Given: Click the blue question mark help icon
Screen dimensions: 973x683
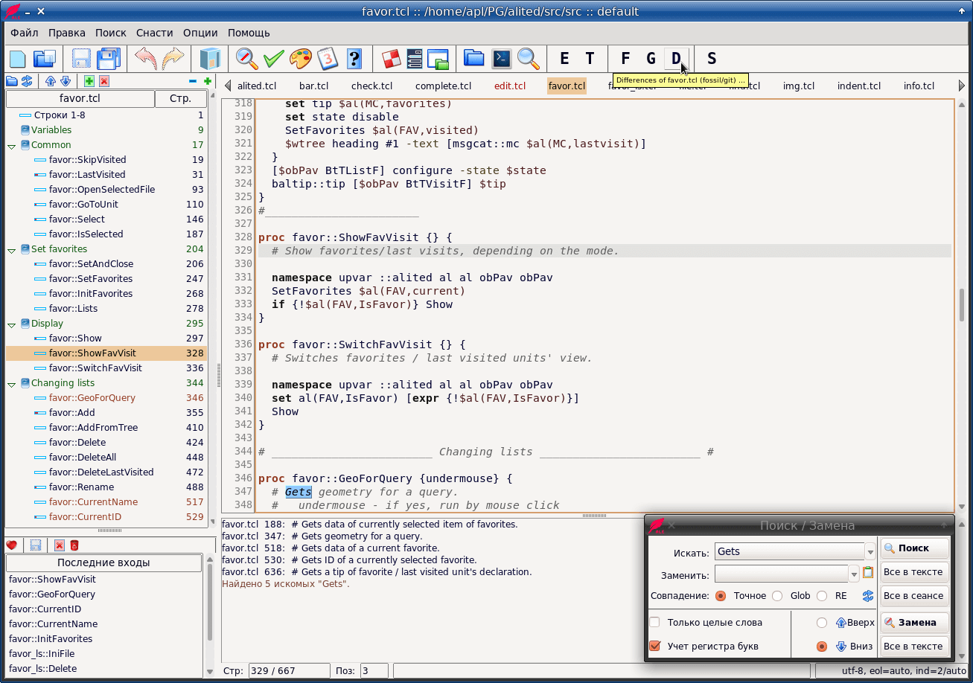Looking at the screenshot, I should [x=354, y=58].
